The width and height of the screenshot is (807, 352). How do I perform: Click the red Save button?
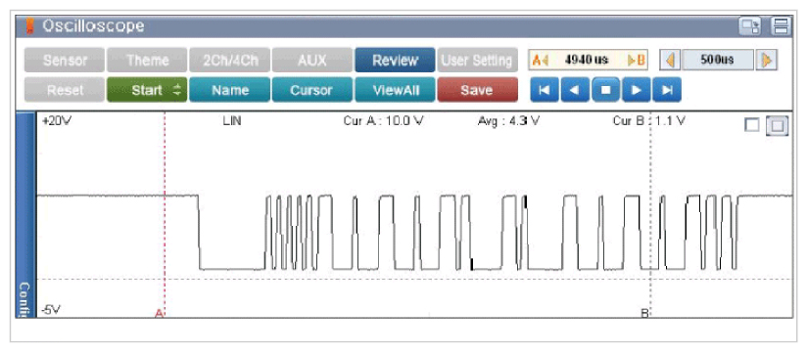(x=477, y=90)
